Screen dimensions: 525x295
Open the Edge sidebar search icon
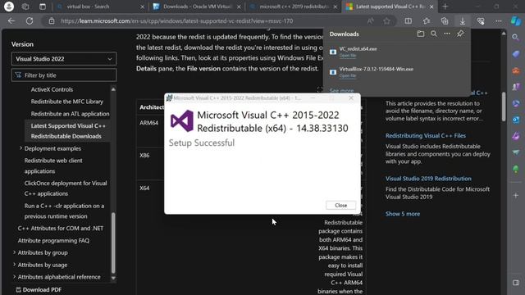pyautogui.click(x=516, y=38)
